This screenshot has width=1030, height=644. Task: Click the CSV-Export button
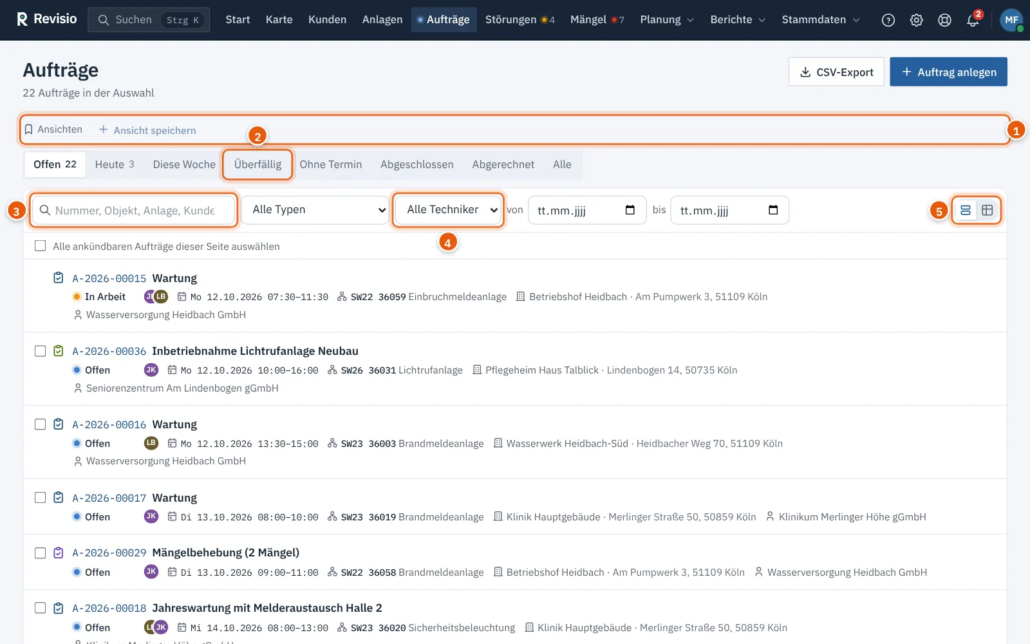tap(836, 71)
